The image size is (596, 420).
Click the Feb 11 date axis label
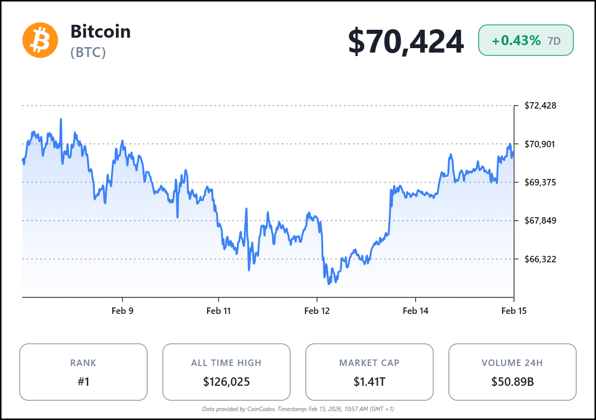[219, 311]
